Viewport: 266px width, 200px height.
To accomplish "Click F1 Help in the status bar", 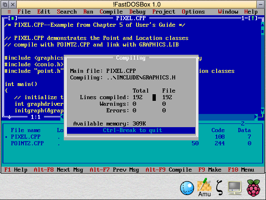I will pos(16,170).
